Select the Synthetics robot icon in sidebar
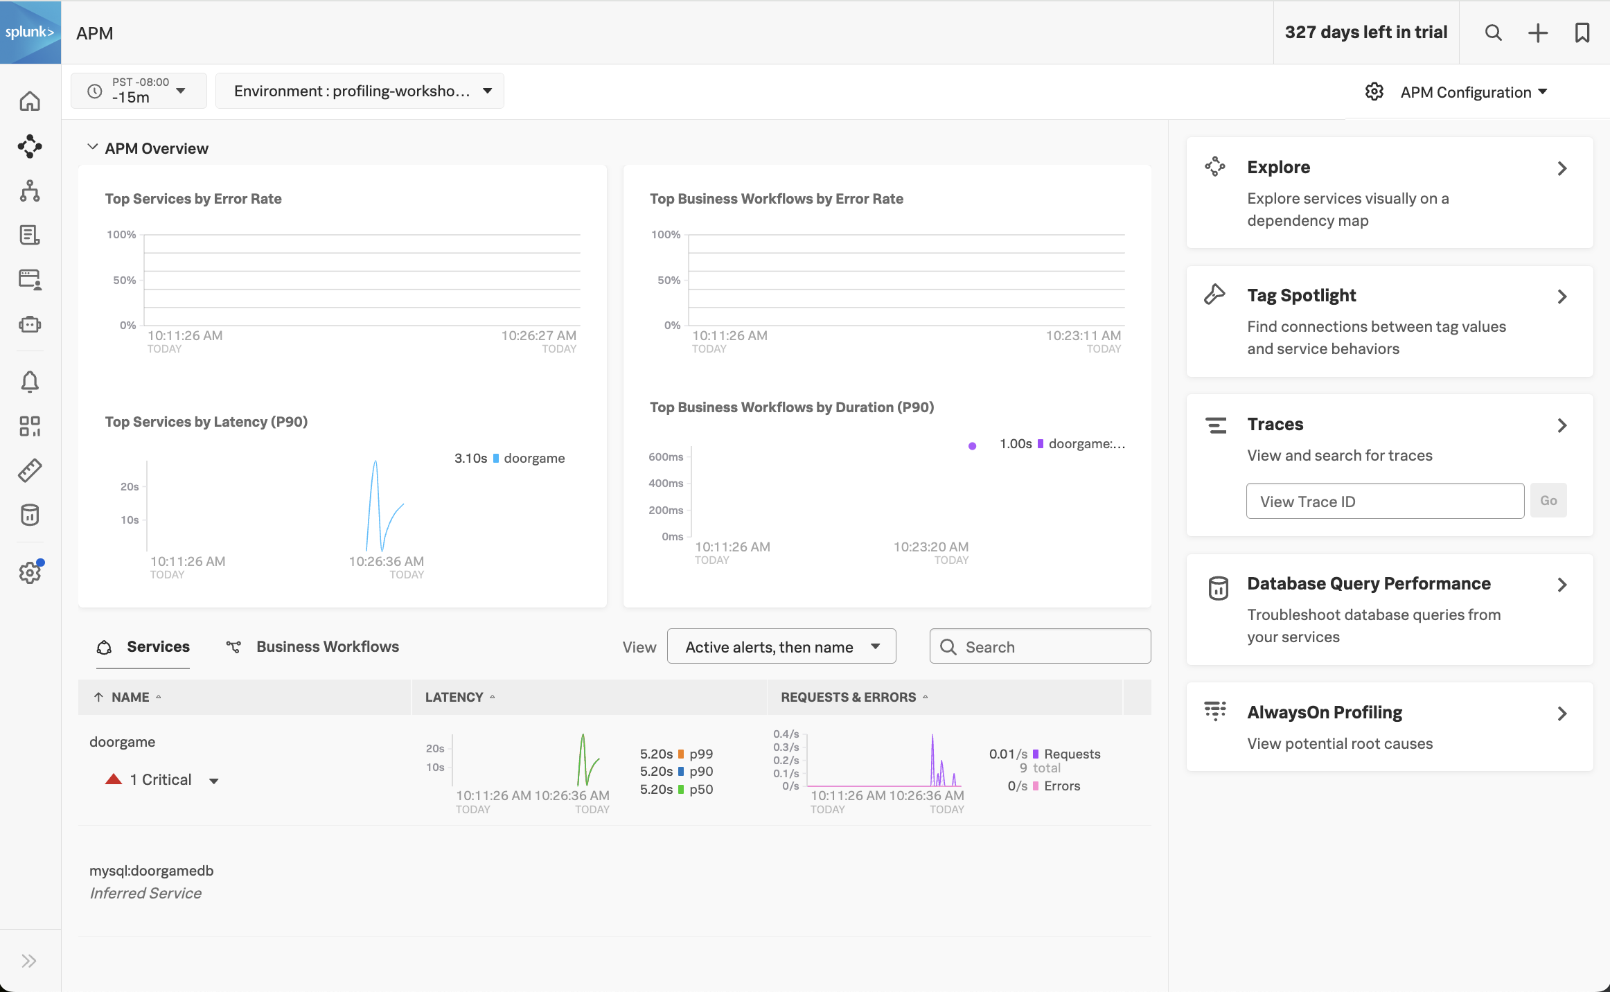Viewport: 1610px width, 992px height. coord(30,324)
